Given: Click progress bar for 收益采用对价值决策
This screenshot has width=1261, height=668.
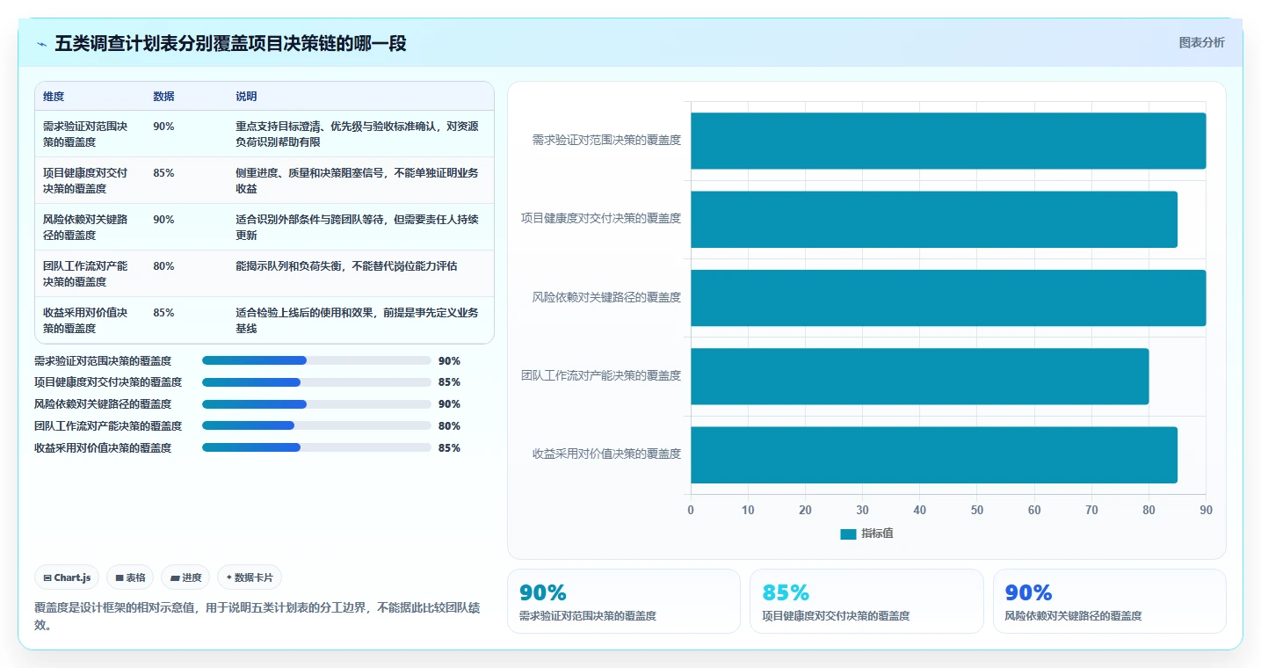Looking at the screenshot, I should [316, 447].
